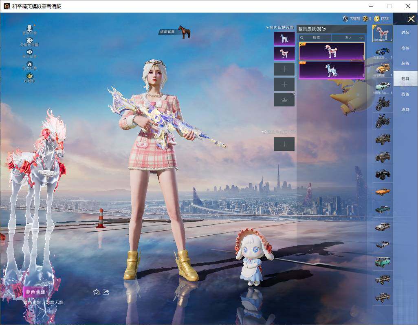Click the brown horse 适用载具 icon
This screenshot has width=418, height=325.
pyautogui.click(x=184, y=32)
